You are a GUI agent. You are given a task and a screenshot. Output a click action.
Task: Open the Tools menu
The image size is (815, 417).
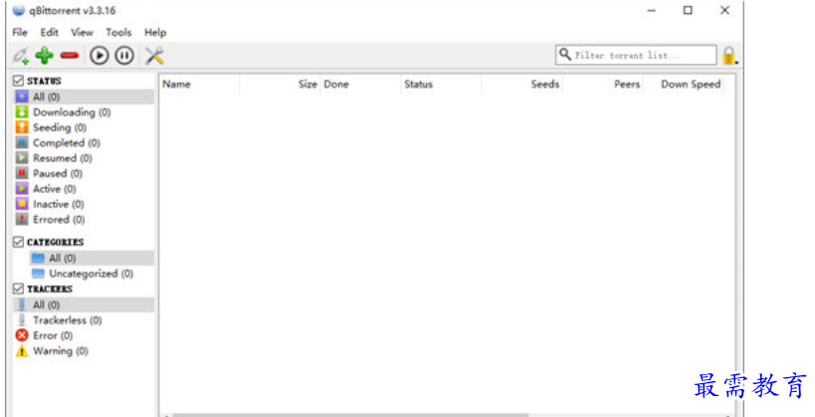point(118,32)
